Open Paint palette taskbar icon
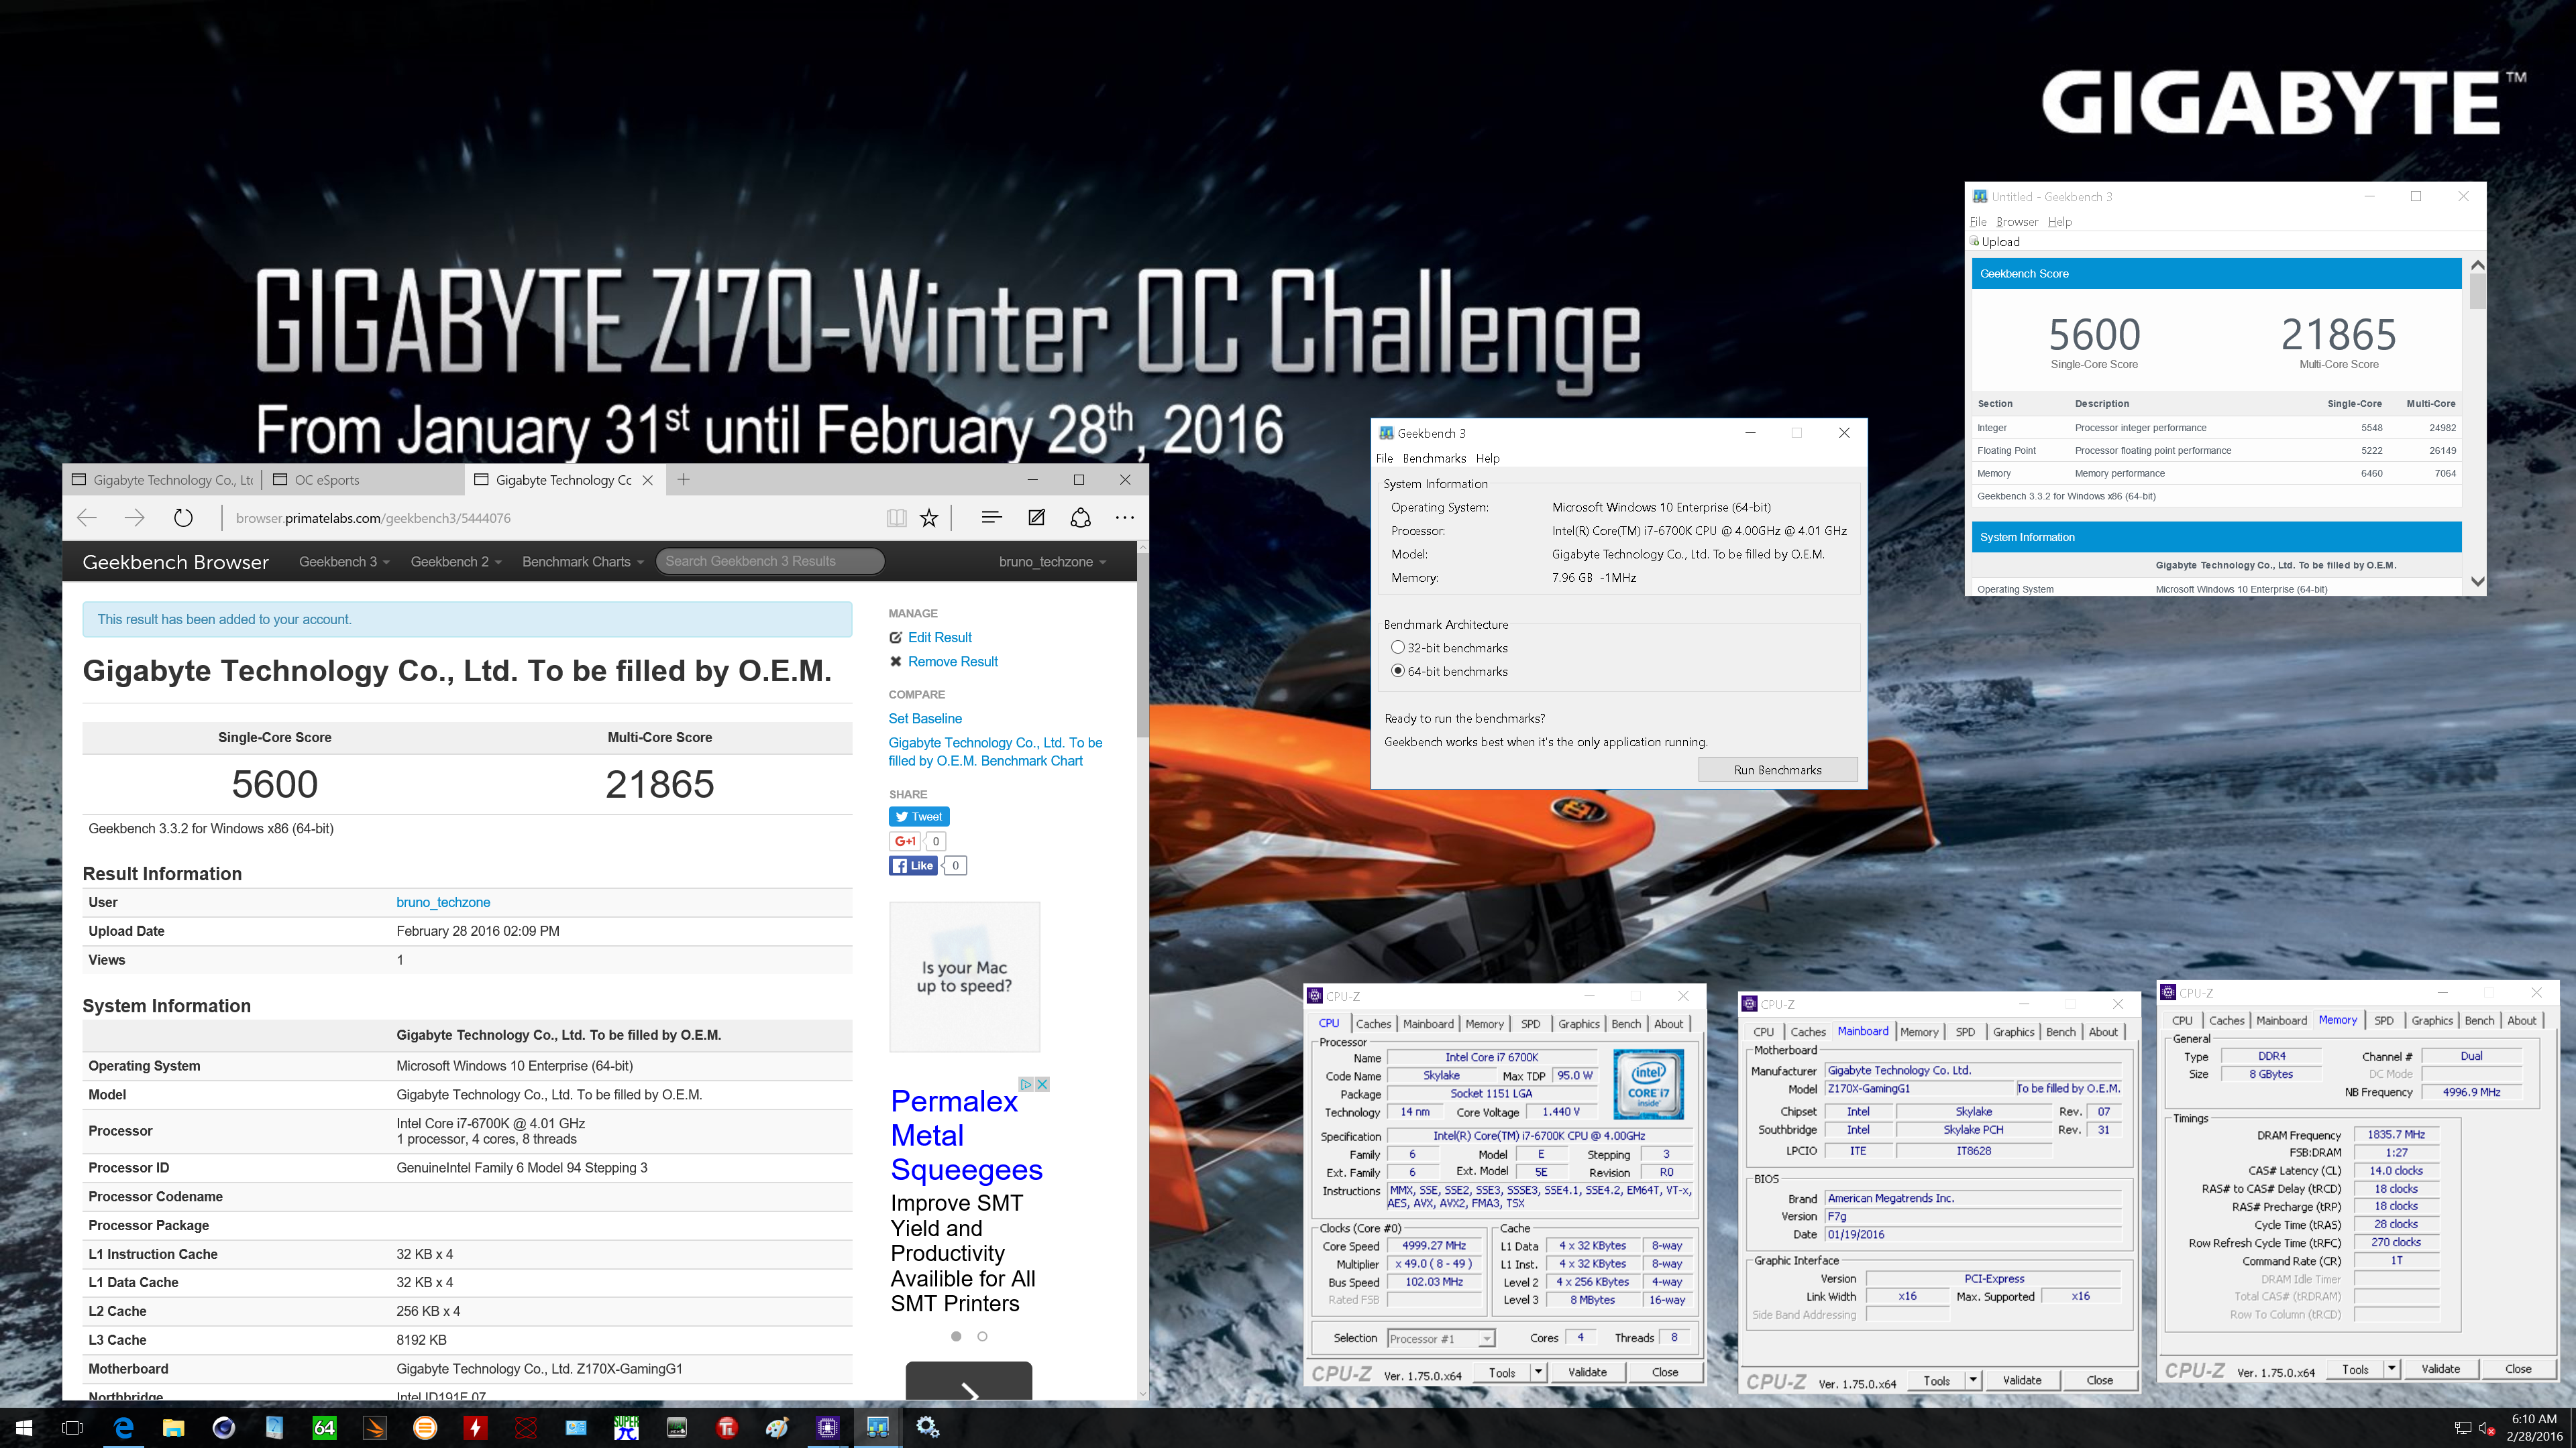This screenshot has width=2576, height=1448. click(x=777, y=1428)
